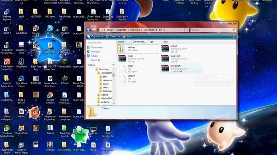This screenshot has width=277, height=155.
Task: Open Organize dropdown menu
Action: [x=95, y=36]
